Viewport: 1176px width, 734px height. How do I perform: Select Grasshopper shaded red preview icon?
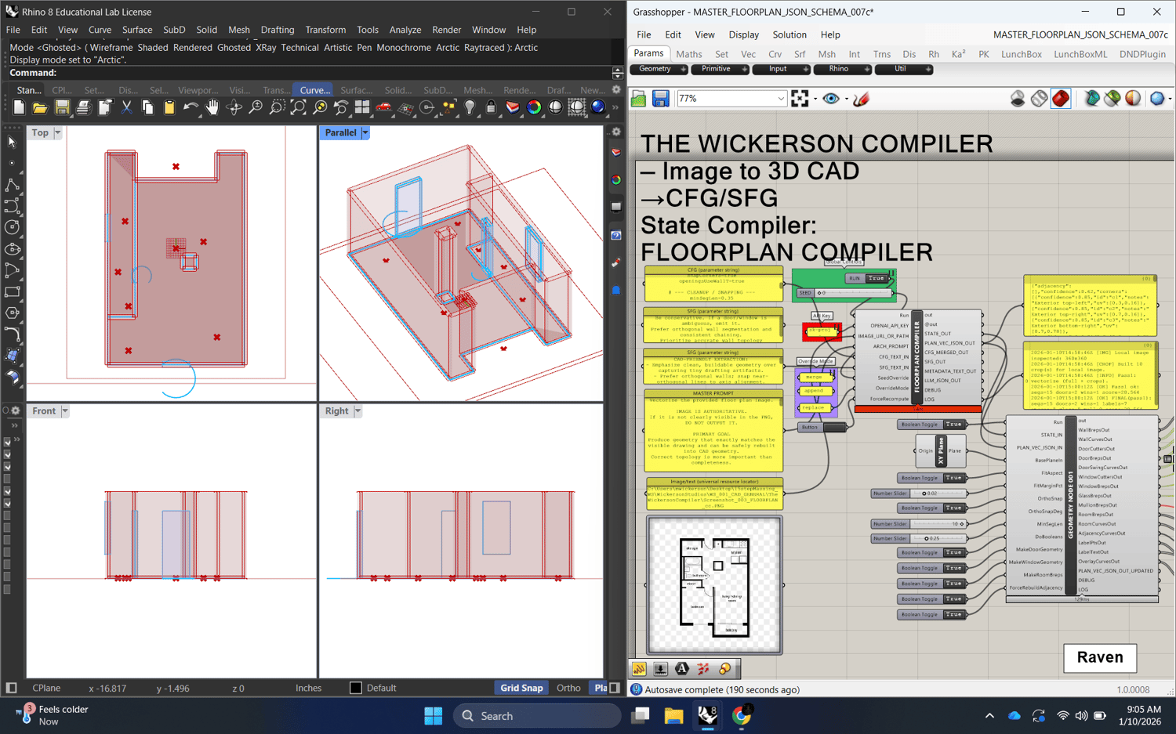pyautogui.click(x=1061, y=99)
